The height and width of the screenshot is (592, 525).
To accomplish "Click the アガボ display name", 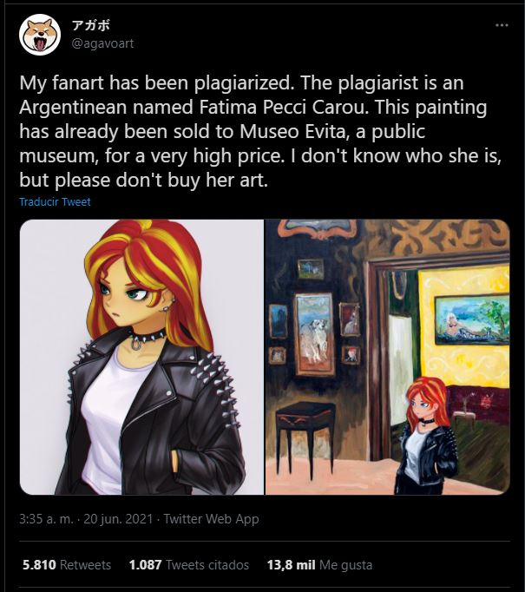I will click(90, 25).
